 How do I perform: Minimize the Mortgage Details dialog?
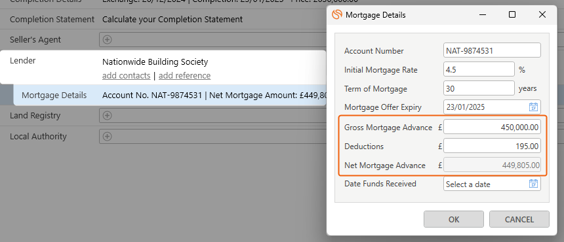(x=482, y=14)
